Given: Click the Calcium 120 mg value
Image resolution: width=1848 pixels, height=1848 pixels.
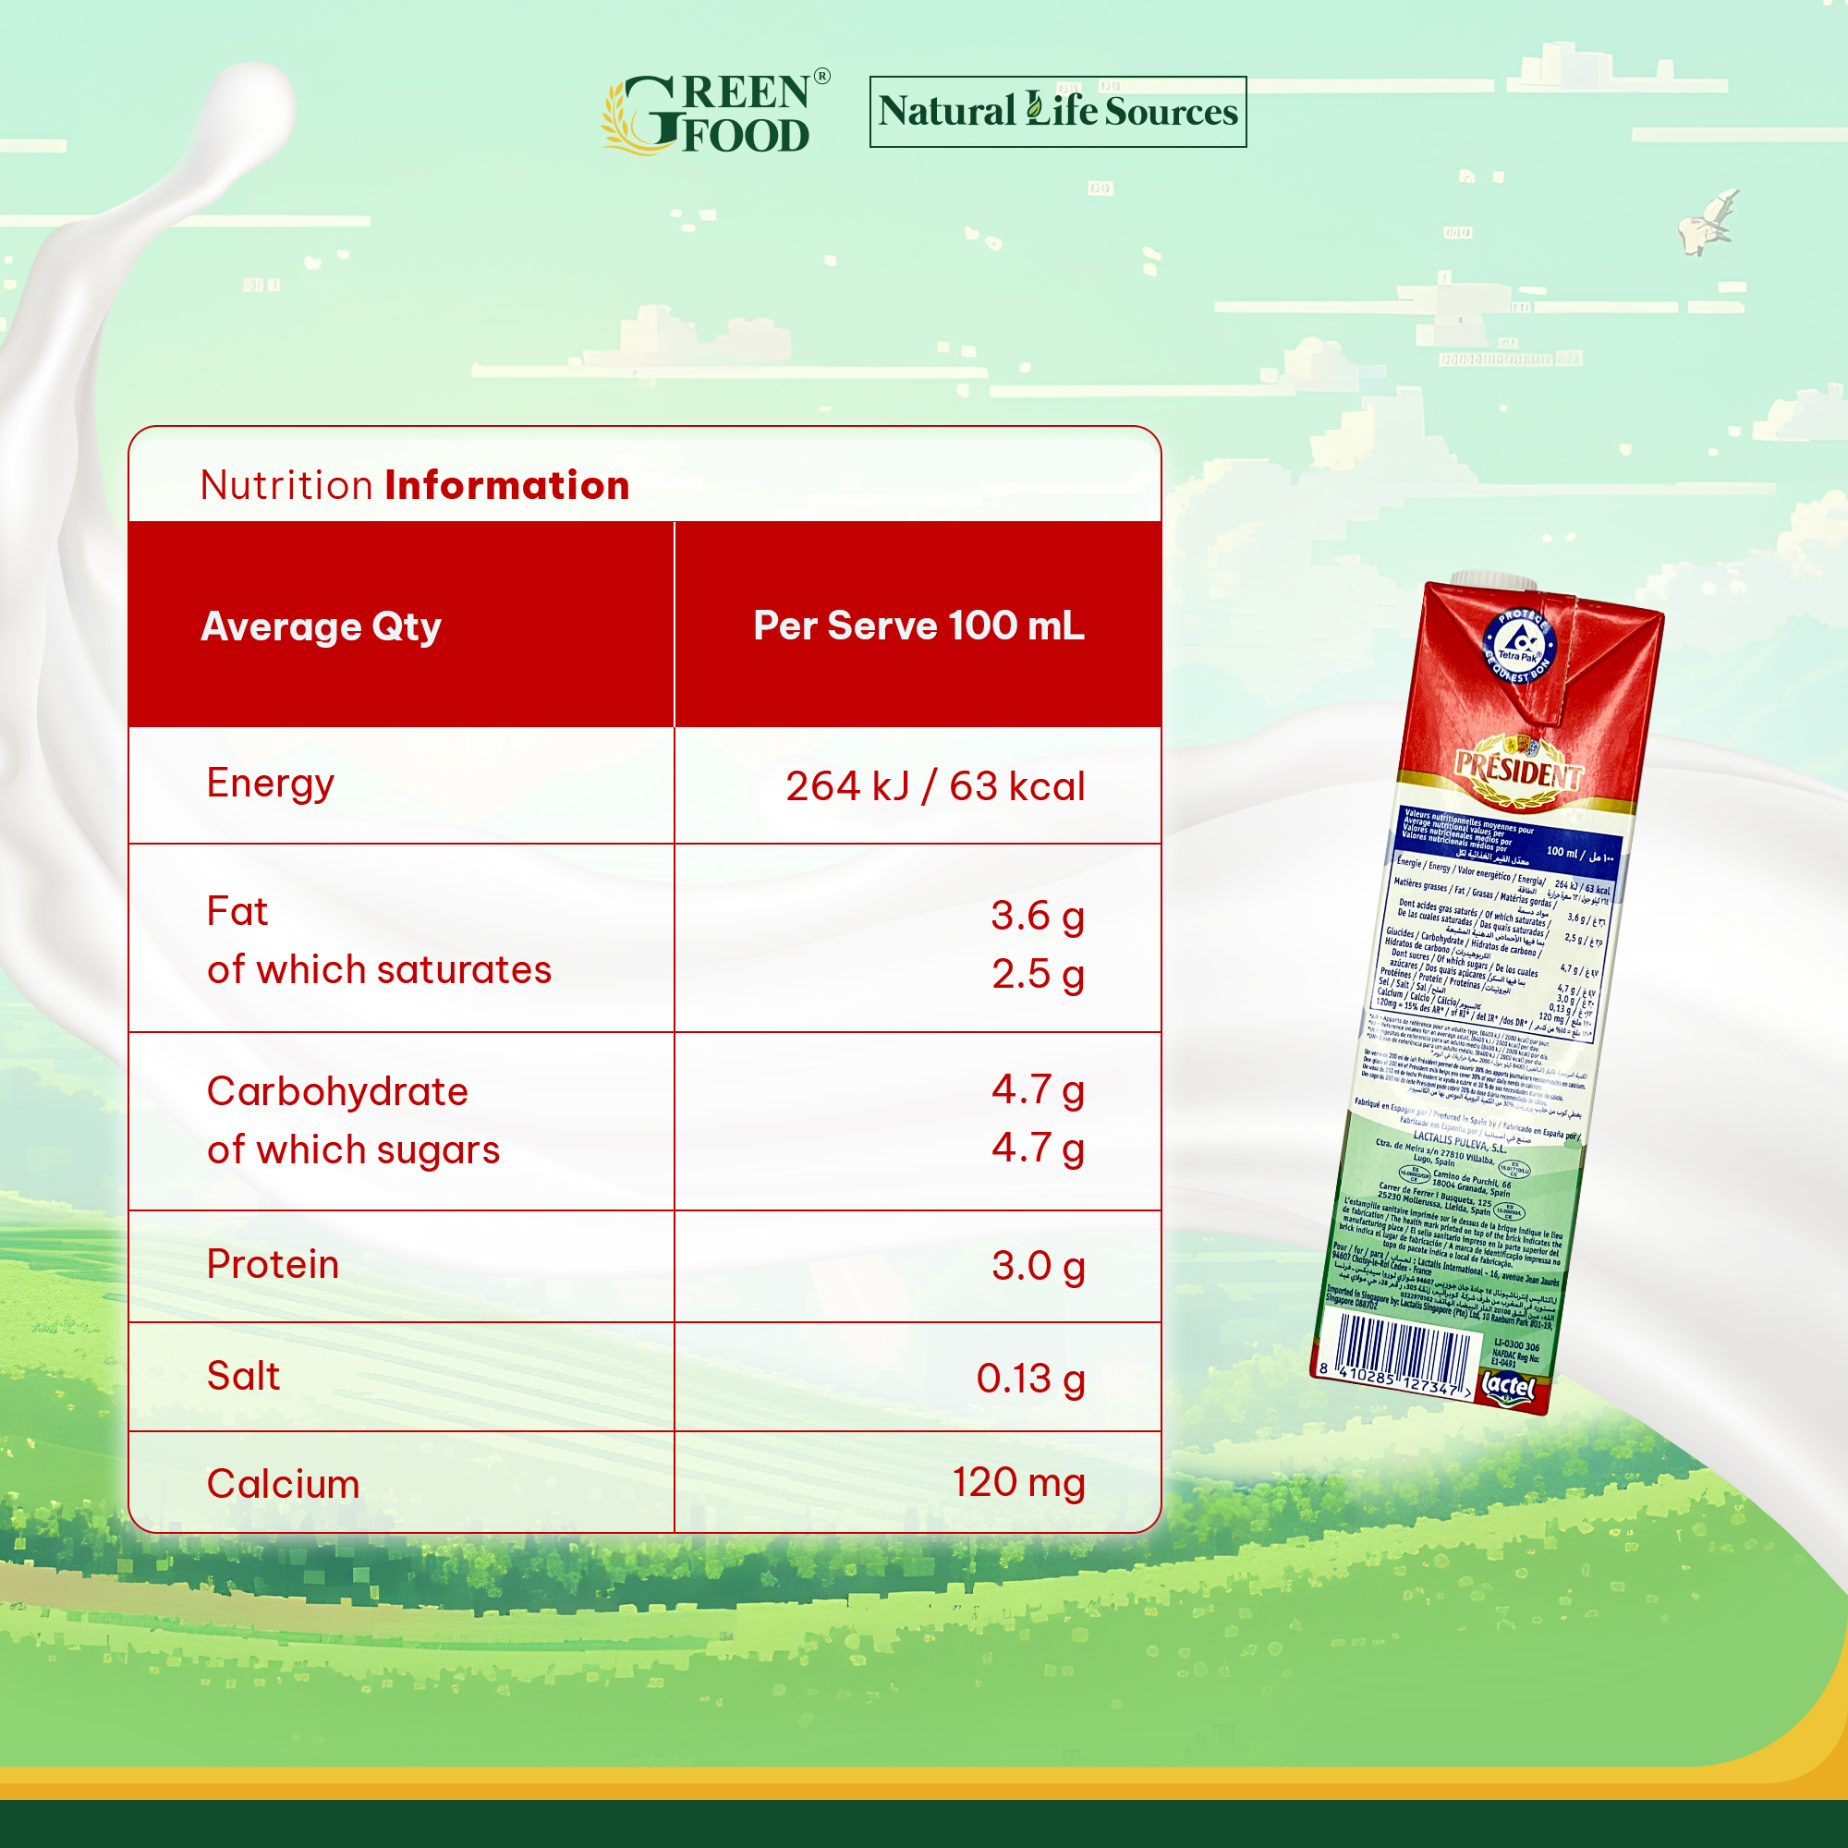Looking at the screenshot, I should [x=1017, y=1483].
